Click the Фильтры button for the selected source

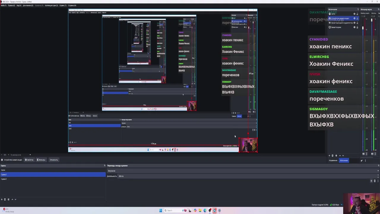click(x=42, y=160)
